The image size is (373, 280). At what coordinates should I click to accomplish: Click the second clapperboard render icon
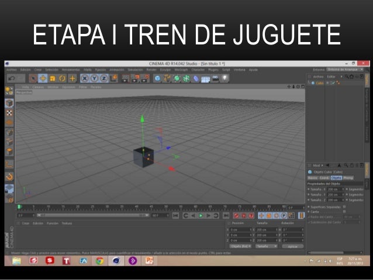(135, 78)
